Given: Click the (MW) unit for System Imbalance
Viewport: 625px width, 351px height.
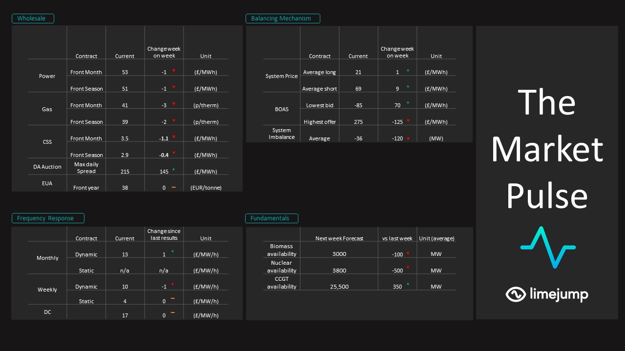Looking at the screenshot, I should click(x=436, y=138).
